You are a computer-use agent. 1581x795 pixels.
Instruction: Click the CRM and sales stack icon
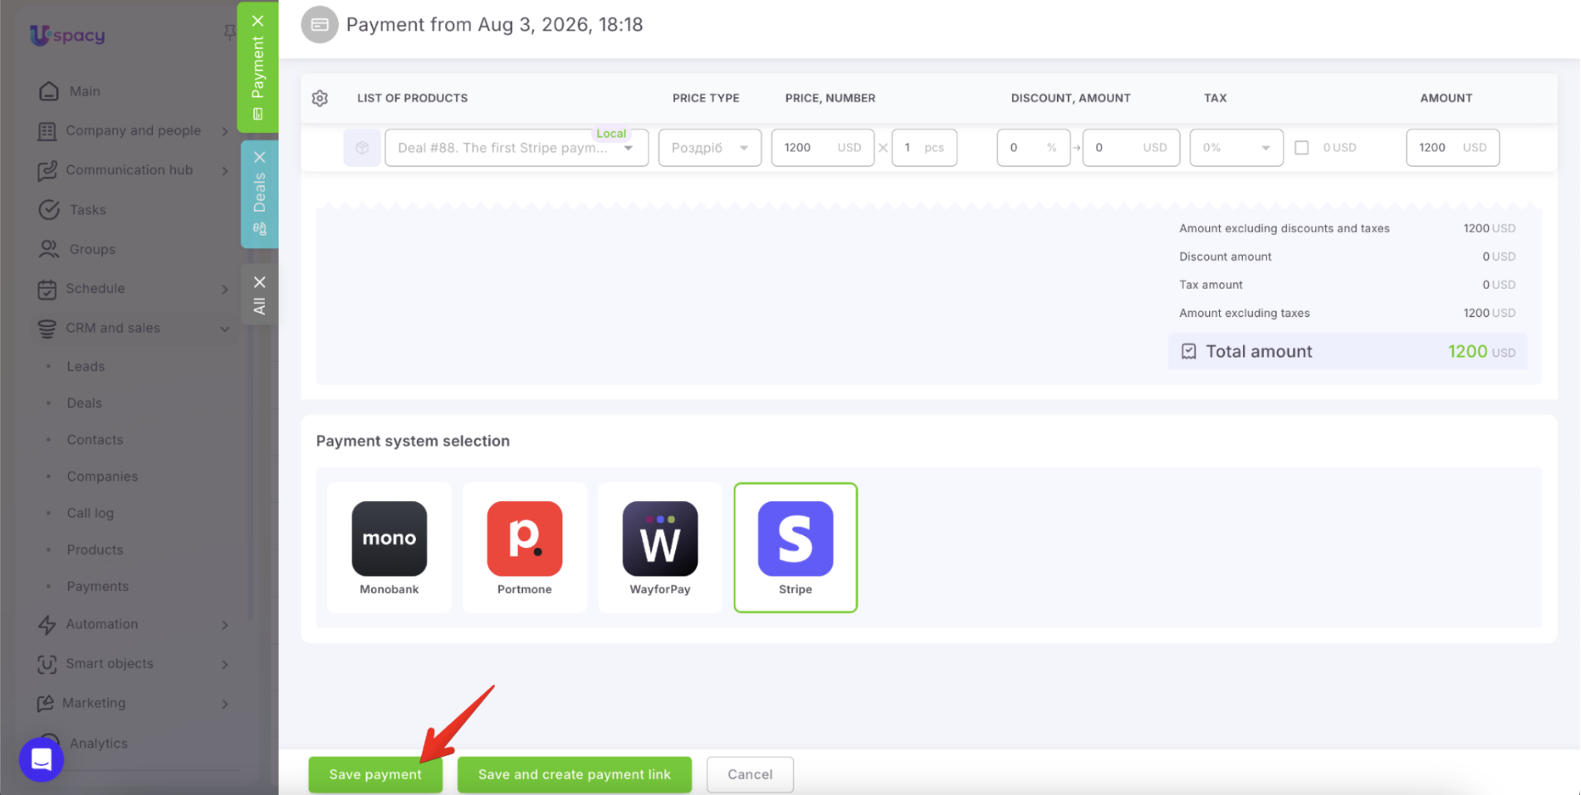tap(47, 329)
